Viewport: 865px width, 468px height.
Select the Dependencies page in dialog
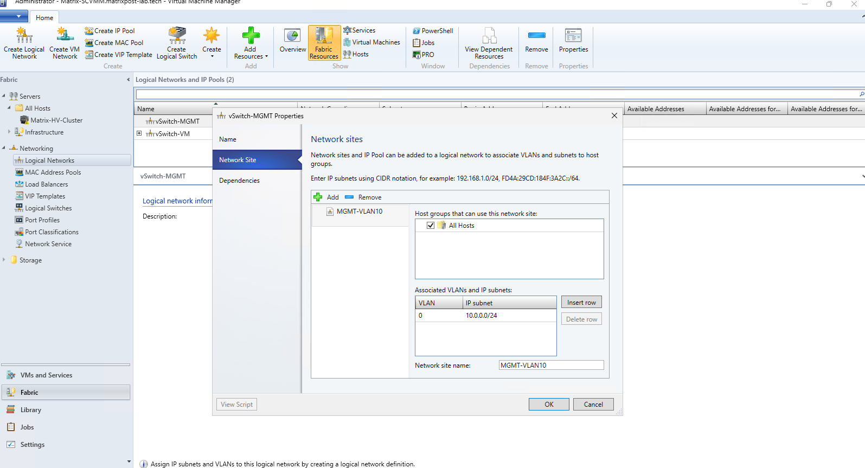pyautogui.click(x=257, y=181)
